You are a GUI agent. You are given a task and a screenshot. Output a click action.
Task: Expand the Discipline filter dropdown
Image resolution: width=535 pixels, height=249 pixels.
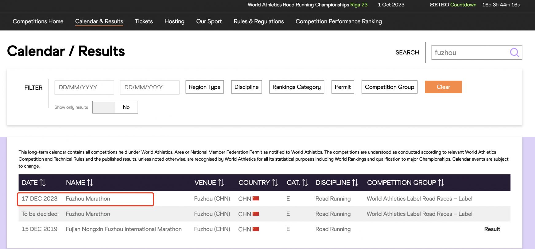click(246, 87)
